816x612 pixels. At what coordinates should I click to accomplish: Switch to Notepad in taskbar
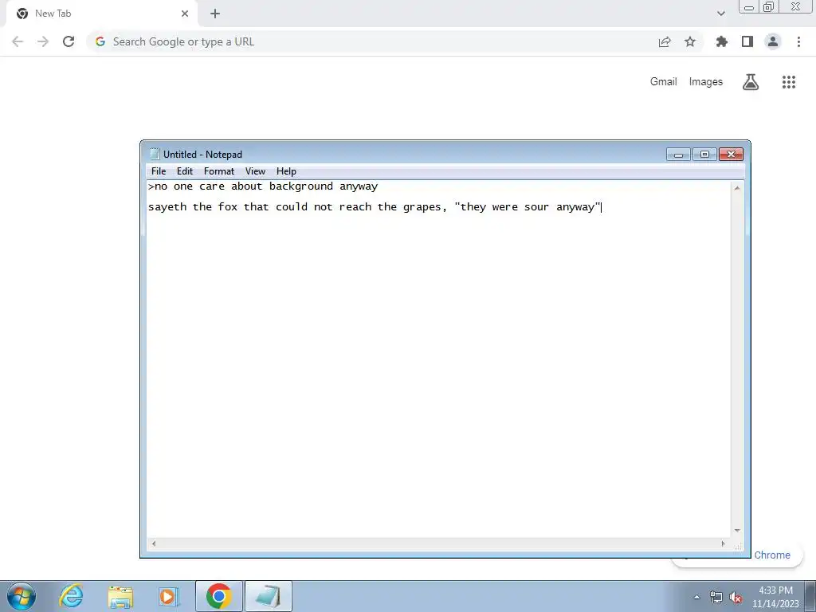pyautogui.click(x=268, y=596)
